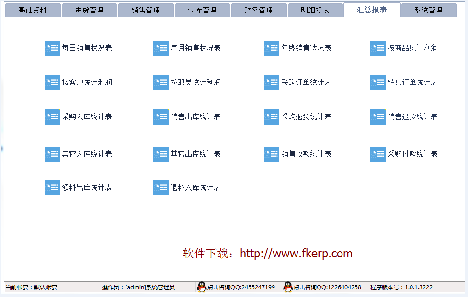This screenshot has width=468, height=297.
Task: Click 点击咨询QQ:2455247199 contact link
Action: 241,287
